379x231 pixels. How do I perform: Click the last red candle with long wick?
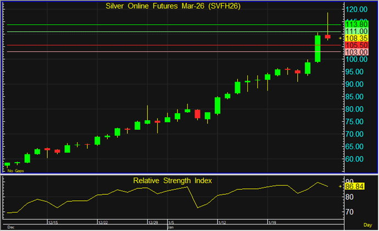pos(328,36)
